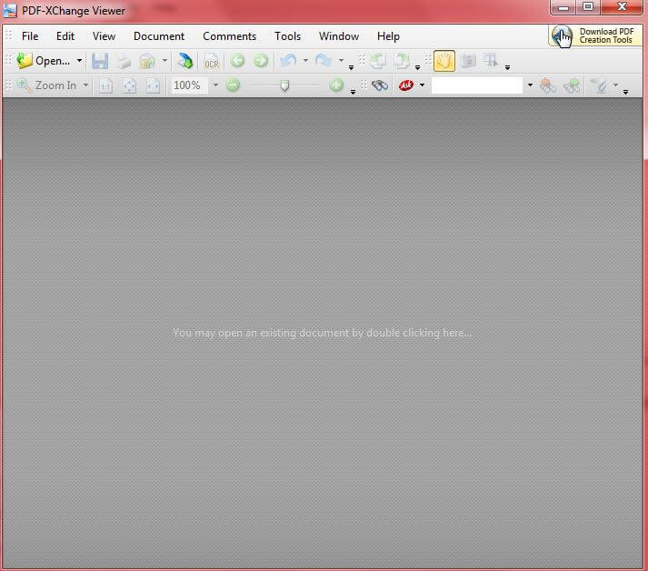
Task: Click the green plus zoom in button
Action: pos(336,85)
